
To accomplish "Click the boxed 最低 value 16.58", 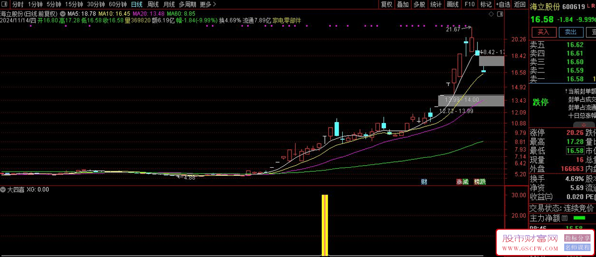I will 575,151.
